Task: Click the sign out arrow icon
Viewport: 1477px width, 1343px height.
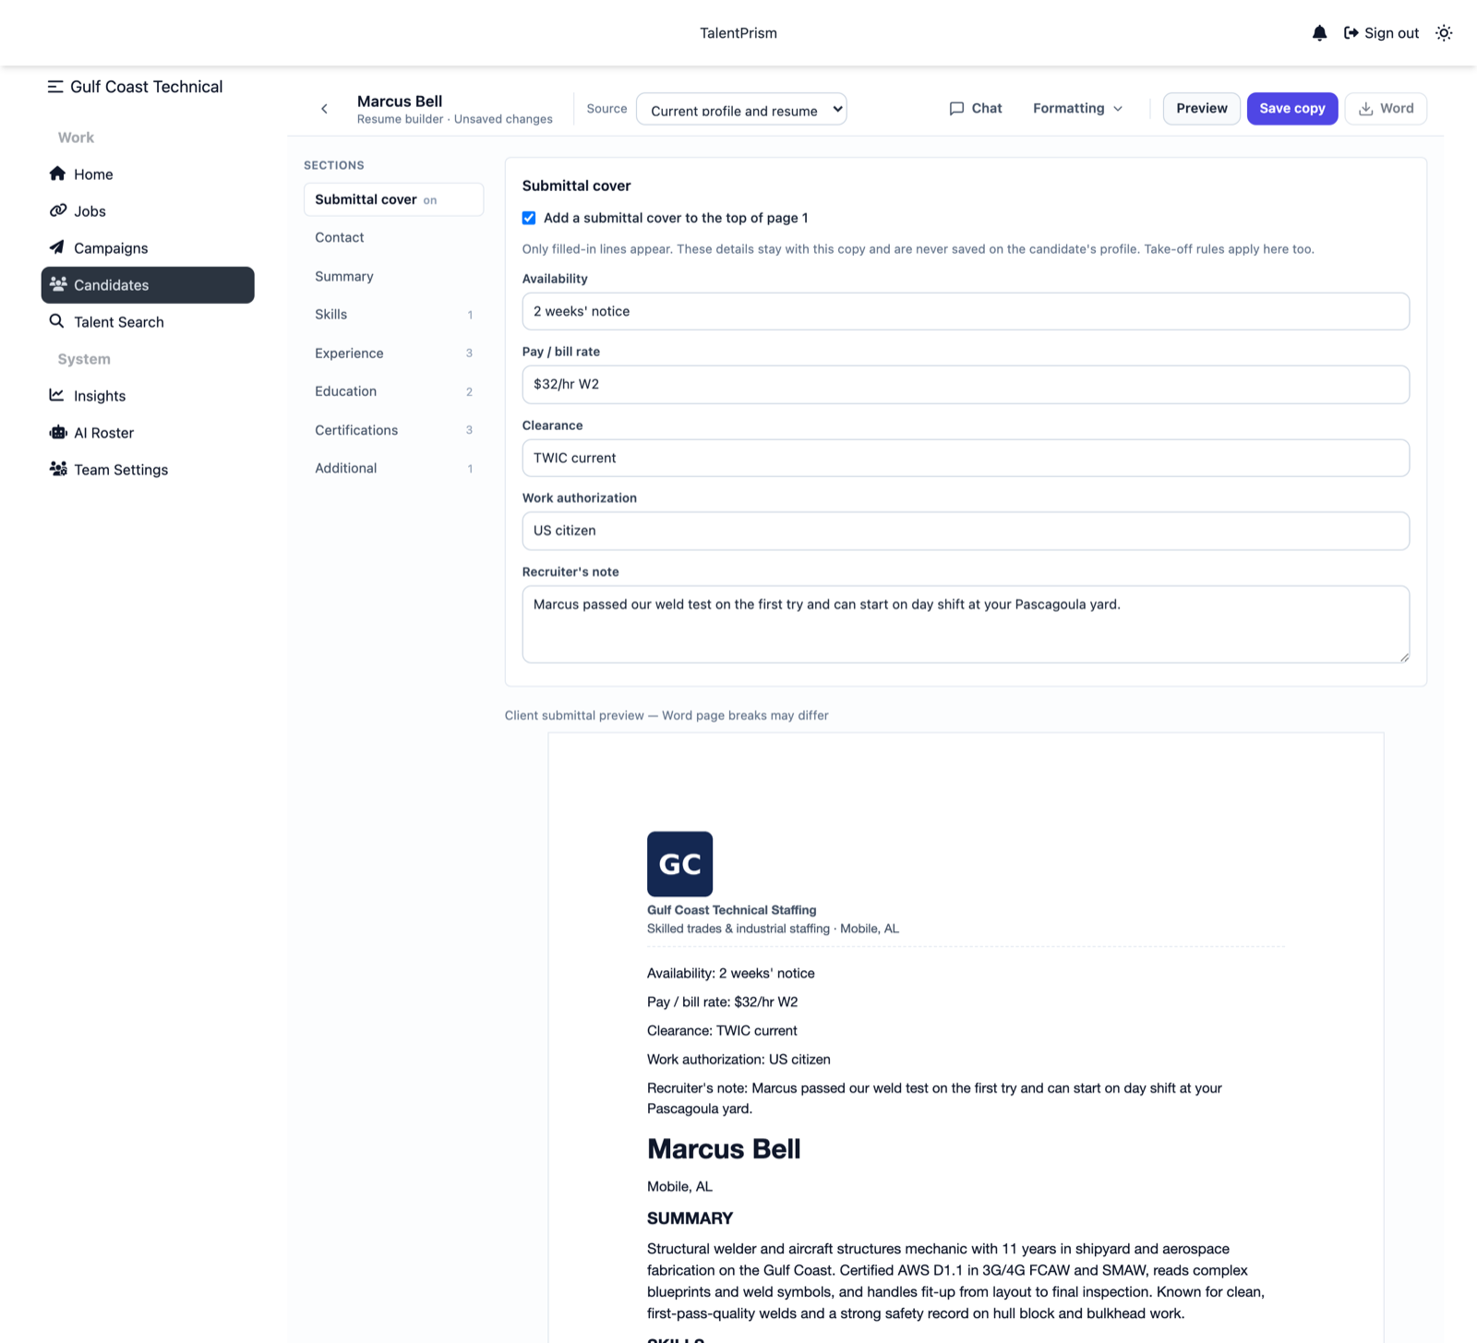Action: 1351,33
